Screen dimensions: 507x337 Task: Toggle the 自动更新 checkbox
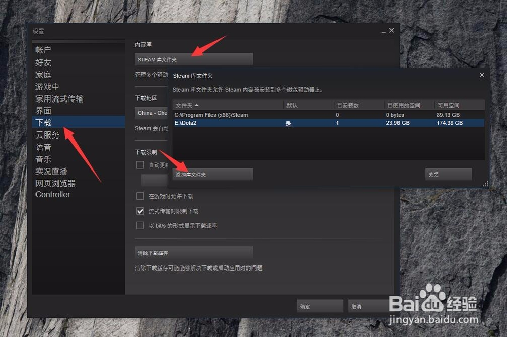pos(140,164)
